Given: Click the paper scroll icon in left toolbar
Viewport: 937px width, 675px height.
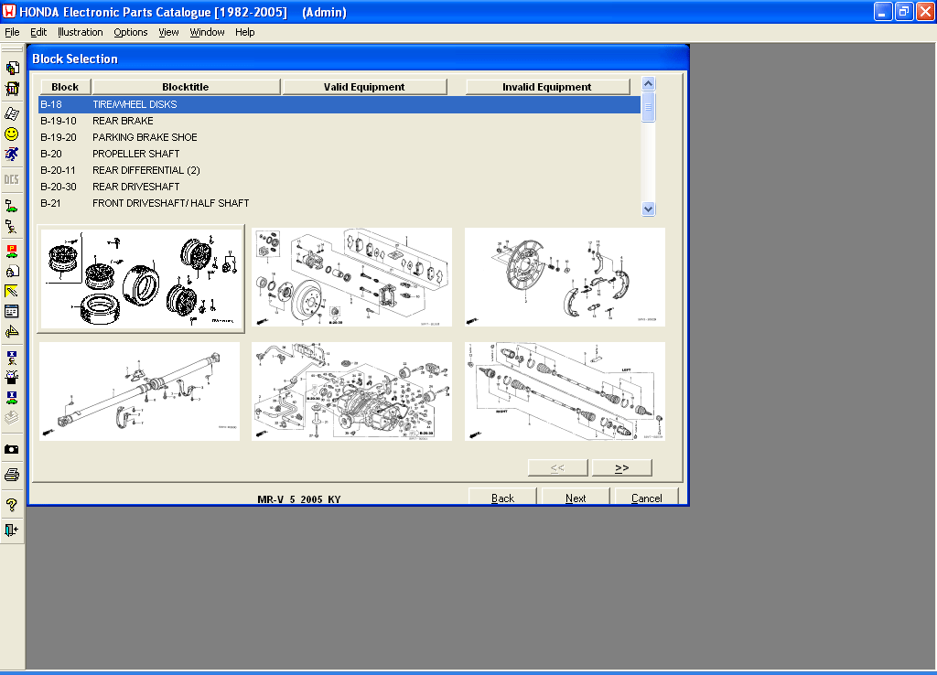Looking at the screenshot, I should tap(11, 113).
